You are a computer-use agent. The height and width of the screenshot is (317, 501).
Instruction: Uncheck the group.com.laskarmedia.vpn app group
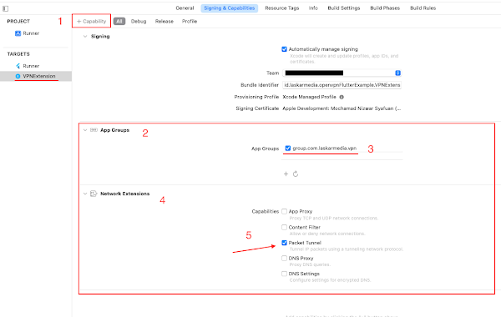tap(288, 148)
